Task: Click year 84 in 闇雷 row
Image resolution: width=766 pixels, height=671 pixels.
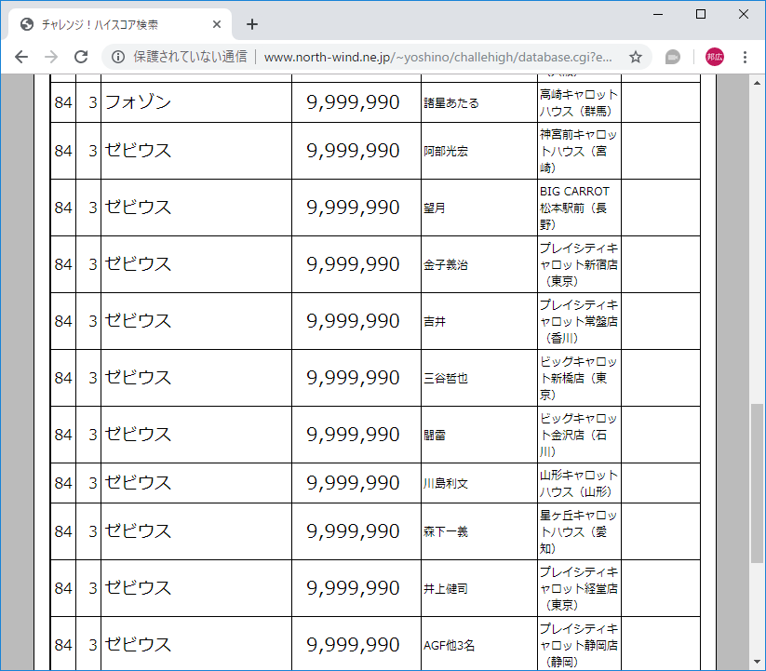Action: click(x=63, y=435)
